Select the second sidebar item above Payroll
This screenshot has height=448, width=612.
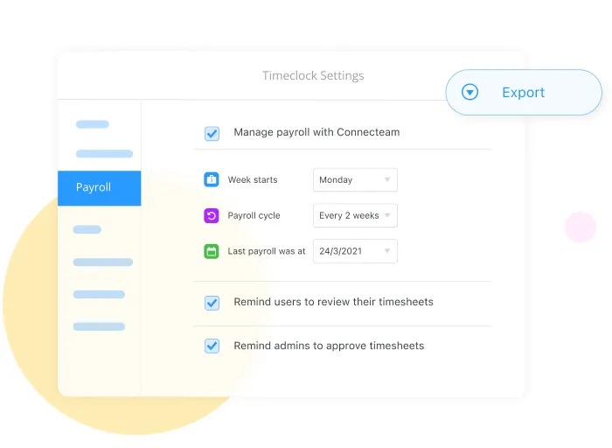104,154
